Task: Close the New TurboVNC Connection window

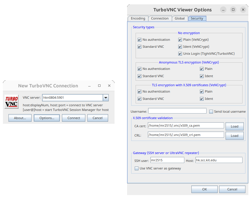Action: (109, 86)
